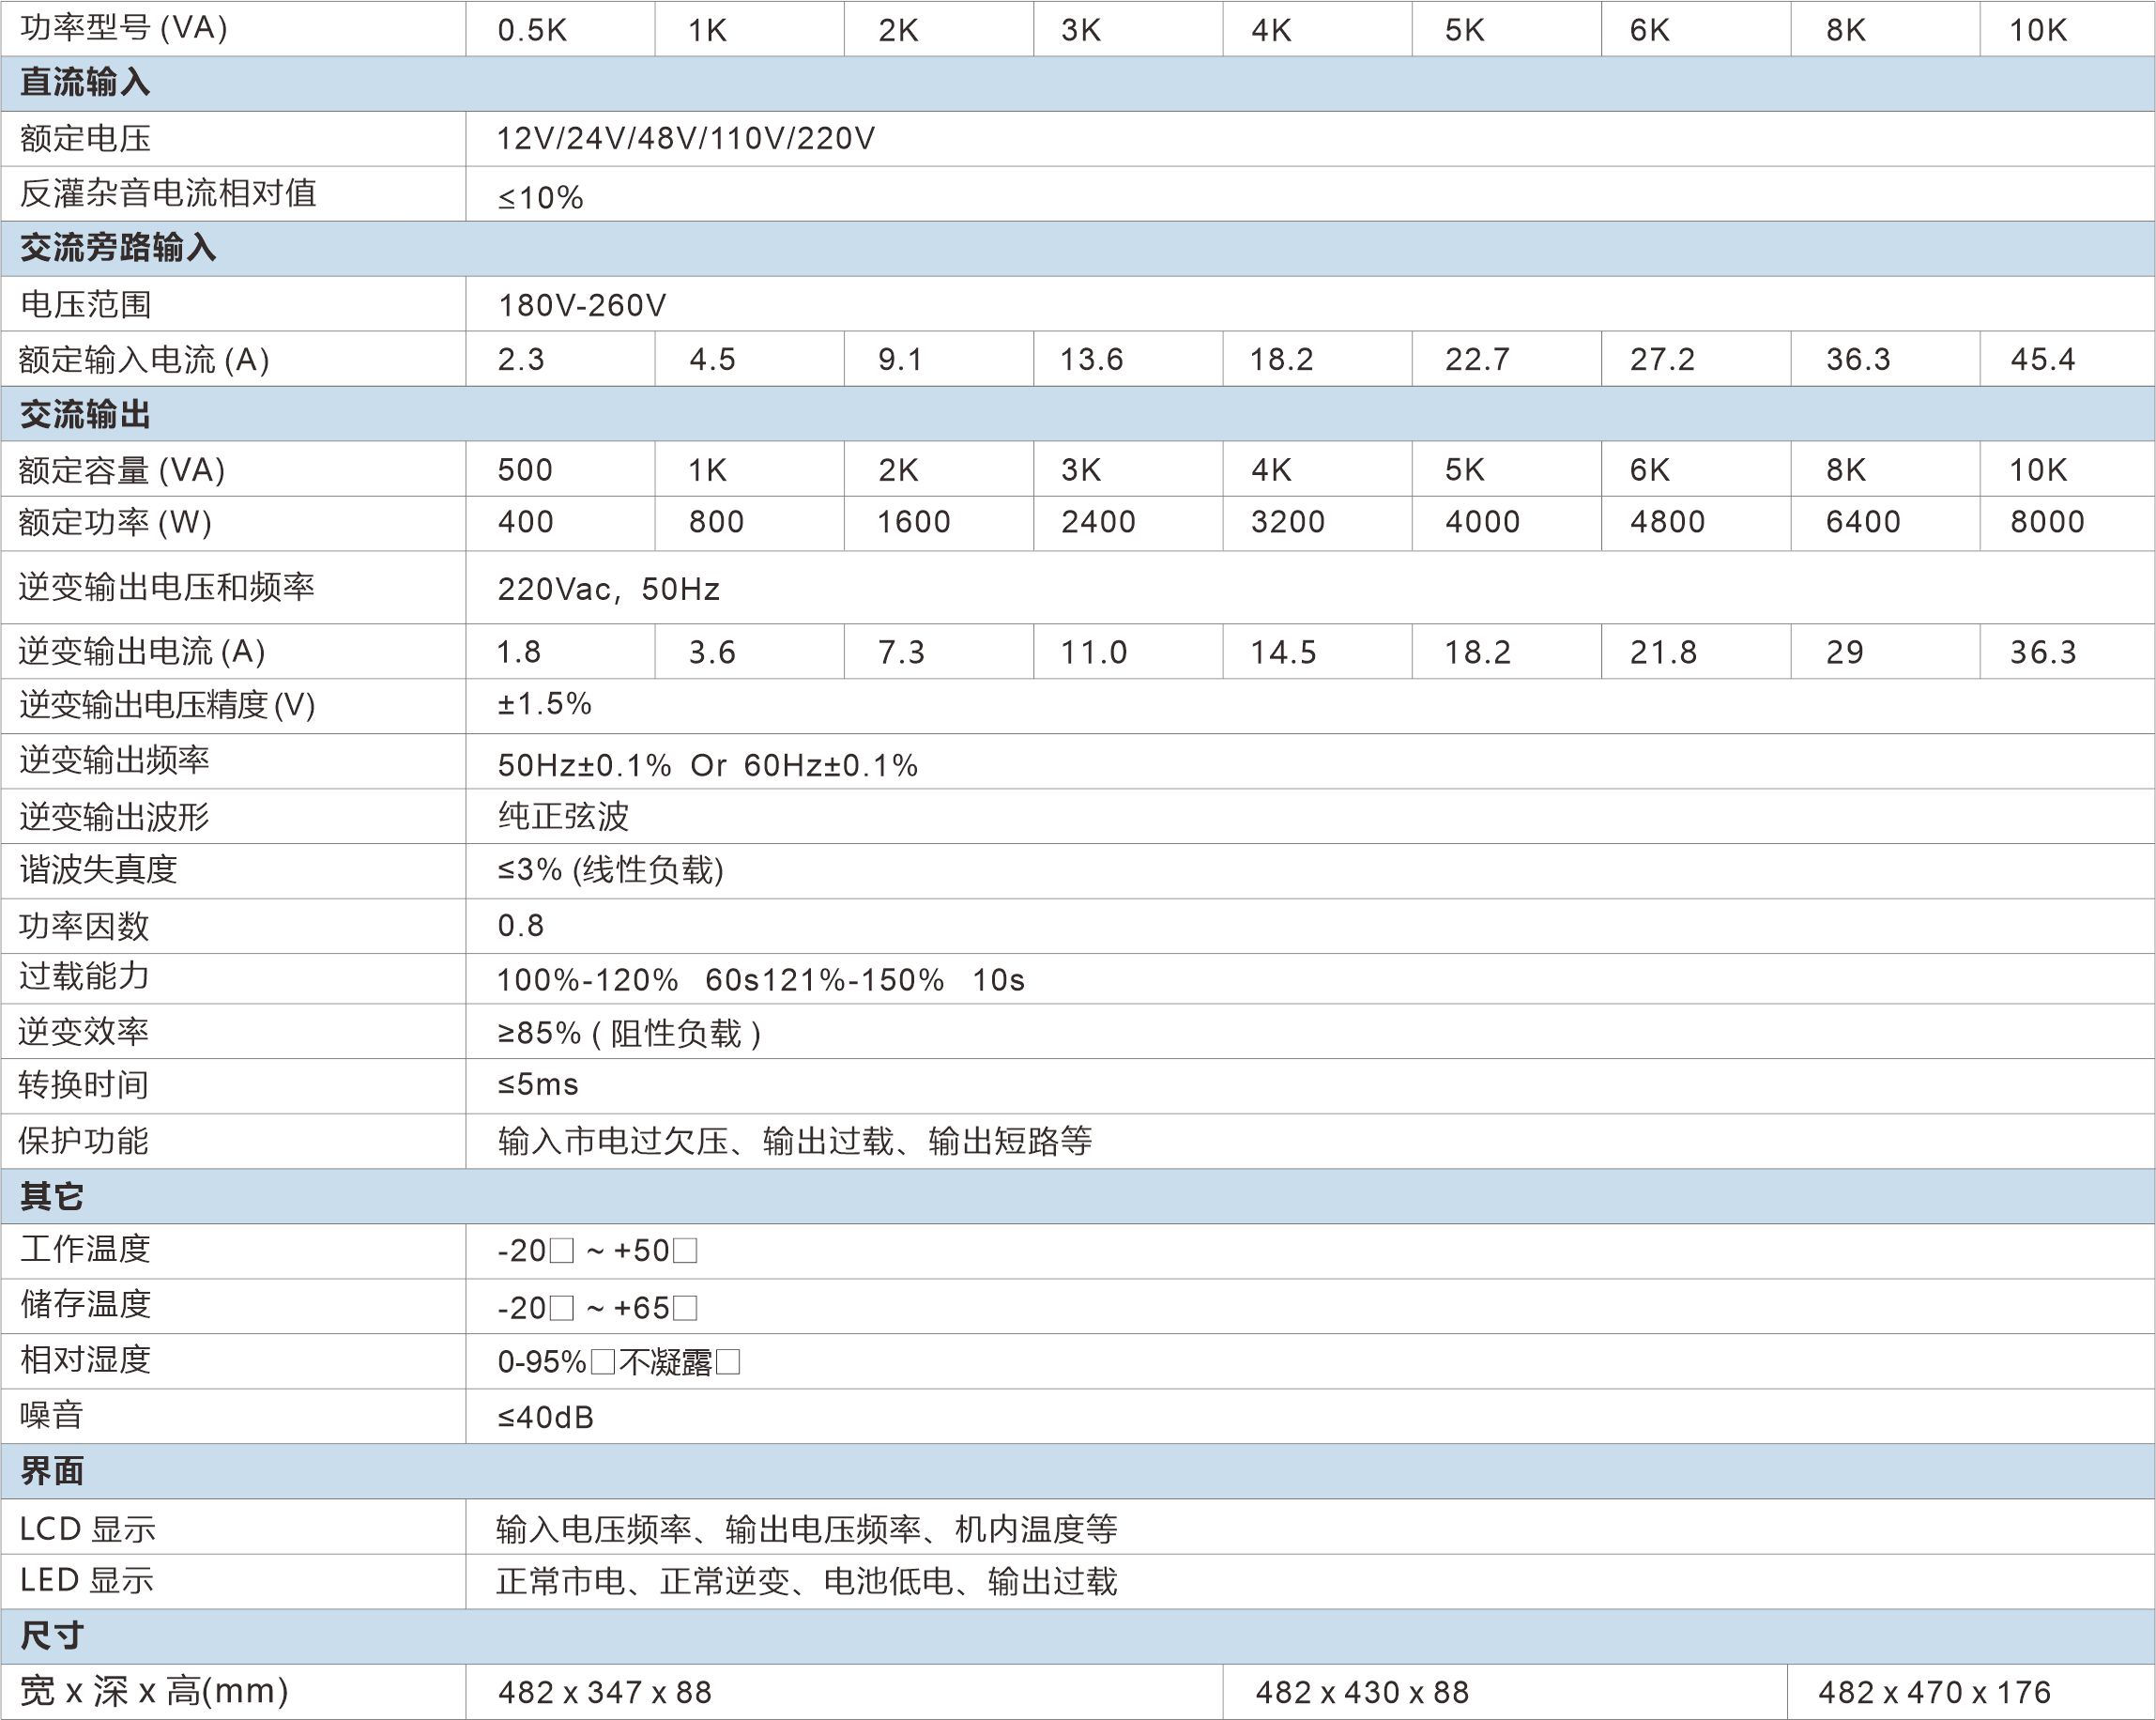
Task: Click rated voltage value 12V/24V/48V/110V/220V
Action: (x=686, y=138)
